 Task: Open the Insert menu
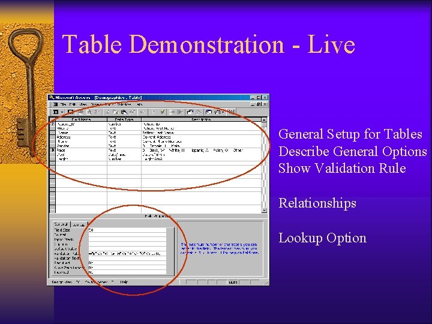pyautogui.click(x=95, y=104)
